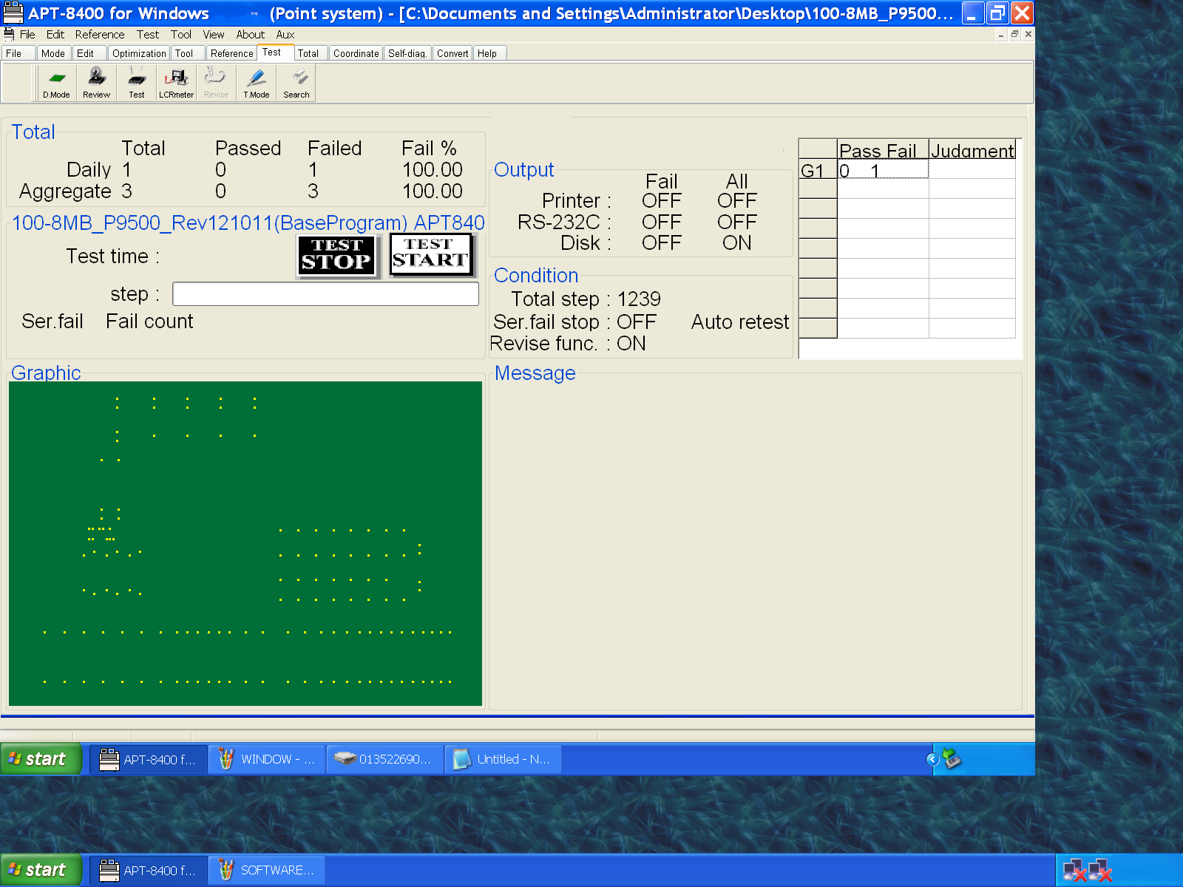Click the Ser.fail stop OFF value

point(637,322)
